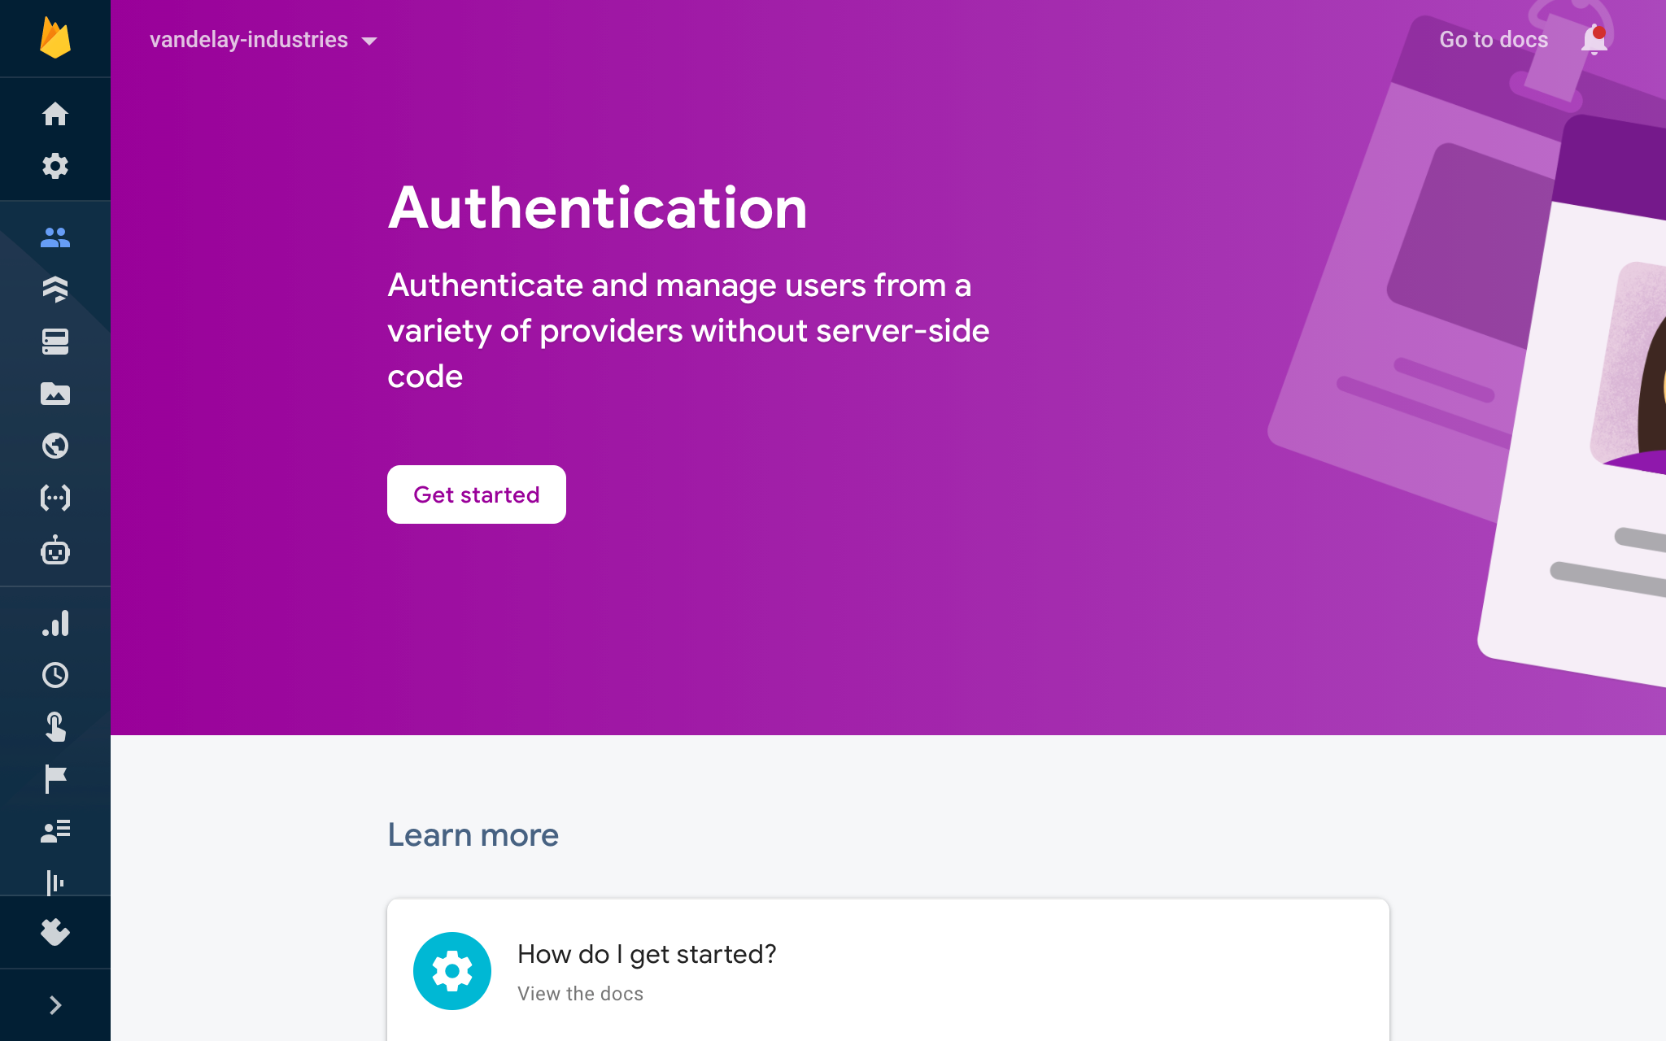The image size is (1666, 1041).
Task: Open Extensions puzzle piece icon
Action: pos(55,932)
